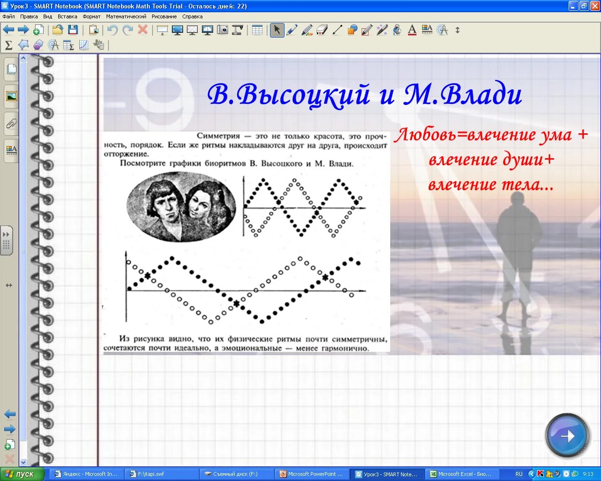This screenshot has height=481, width=601.
Task: Open the Файл menu
Action: (x=9, y=16)
